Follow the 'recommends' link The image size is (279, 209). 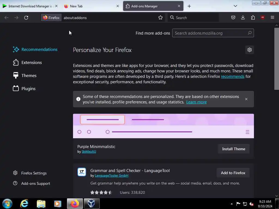pos(233,76)
